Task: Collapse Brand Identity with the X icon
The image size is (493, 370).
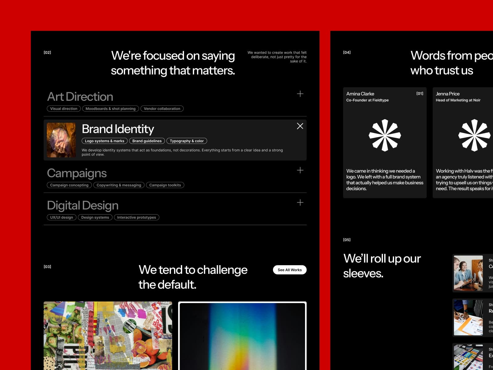Action: click(x=300, y=126)
